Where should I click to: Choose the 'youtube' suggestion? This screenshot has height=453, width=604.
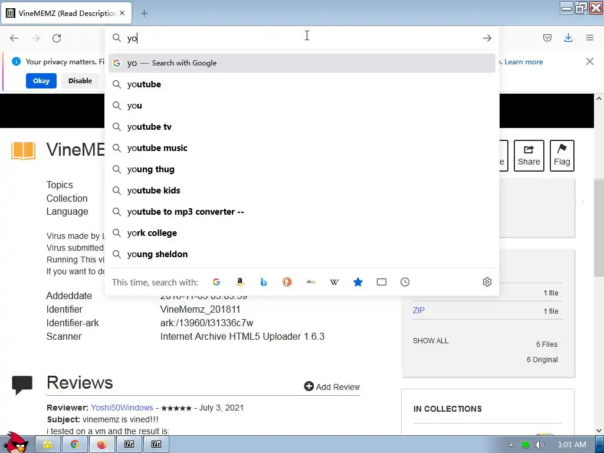[x=301, y=84]
